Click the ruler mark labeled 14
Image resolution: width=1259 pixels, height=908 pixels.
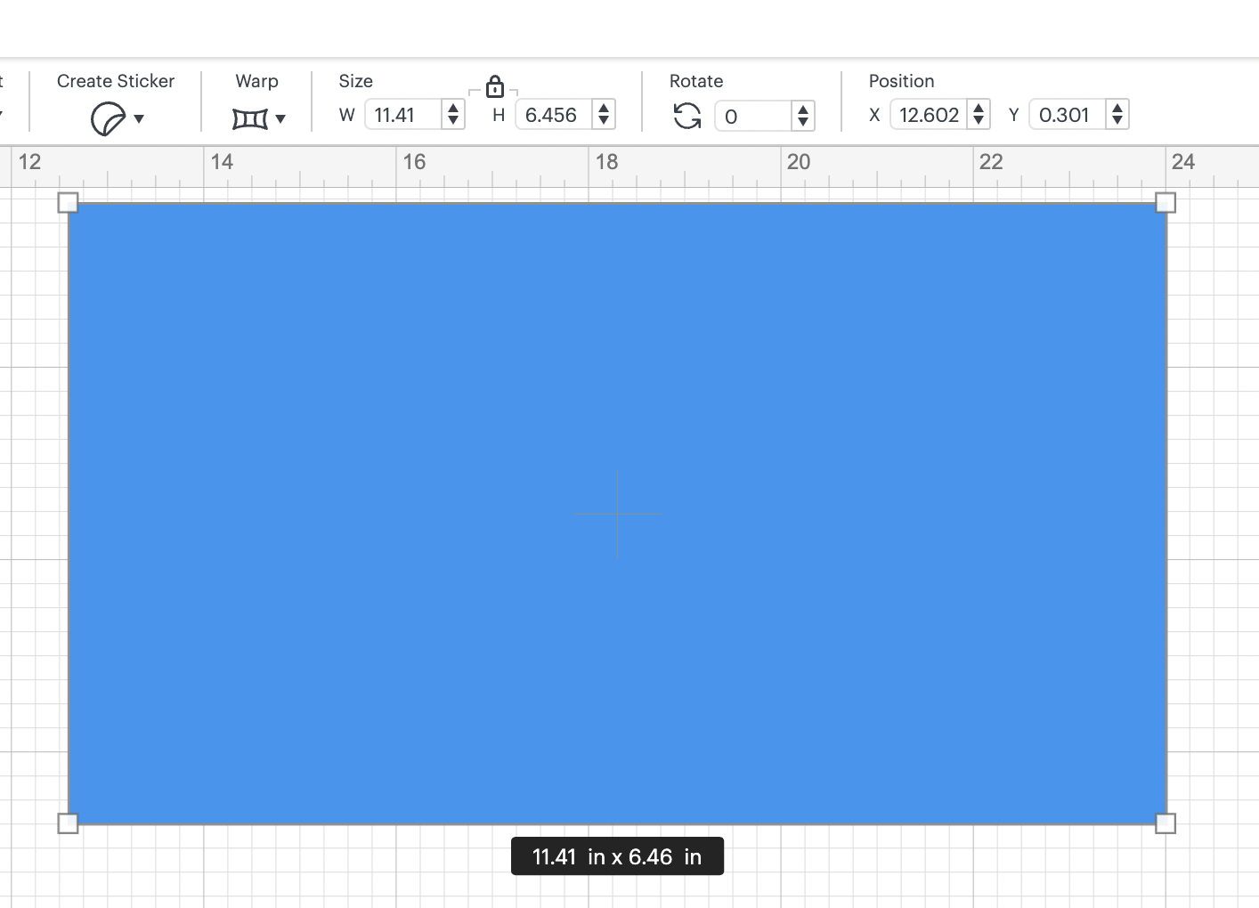point(222,162)
